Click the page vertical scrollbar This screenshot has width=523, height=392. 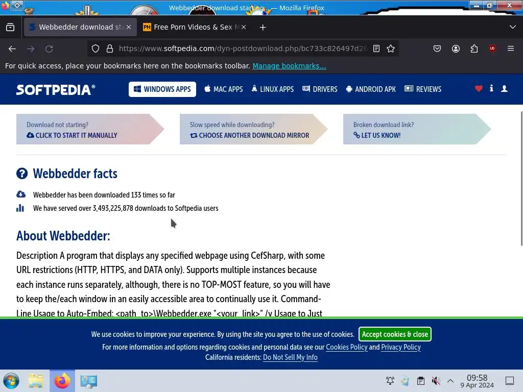521,178
